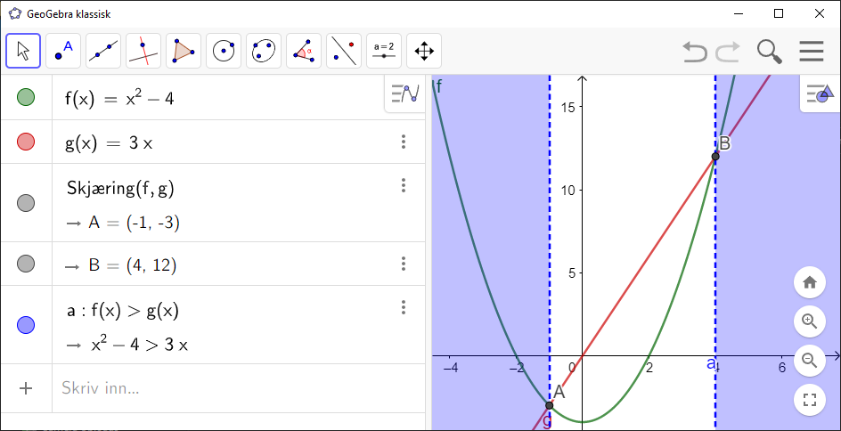Screen dimensions: 841x431
Task: Open options menu for Skjæring(f, g) row
Action: pyautogui.click(x=404, y=185)
